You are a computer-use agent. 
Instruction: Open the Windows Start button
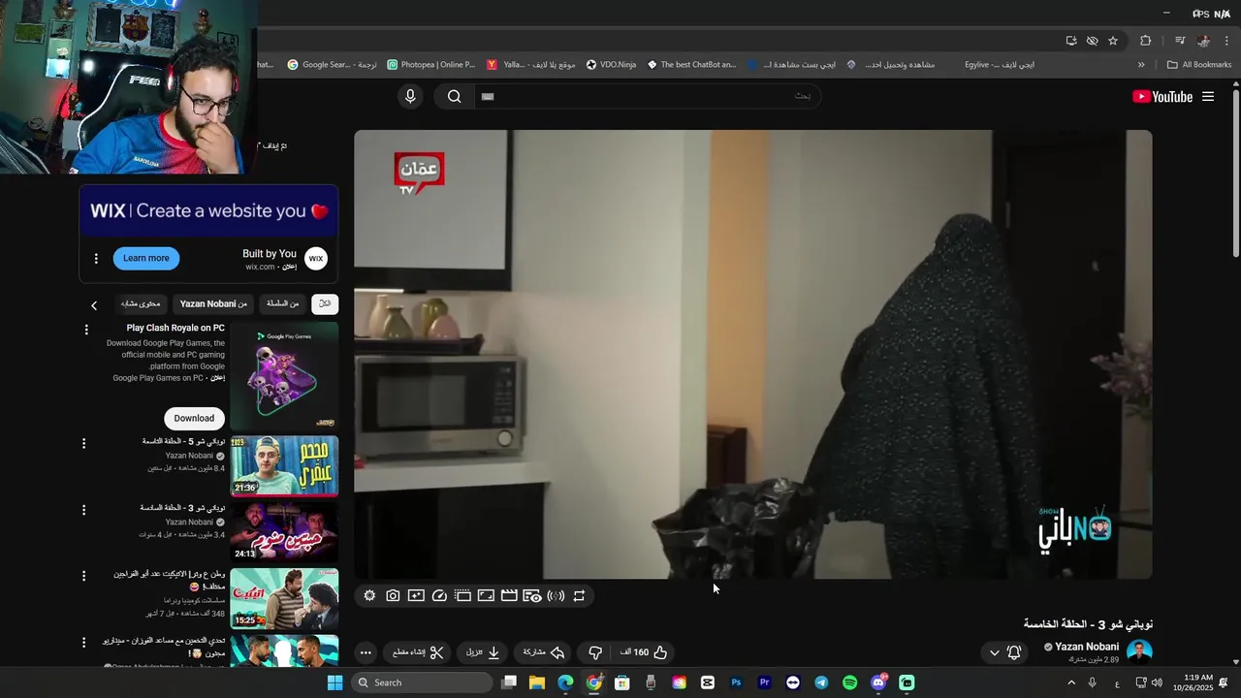(x=334, y=682)
